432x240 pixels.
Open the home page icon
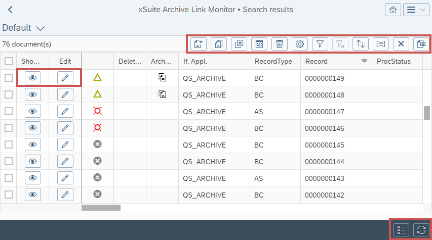(393, 10)
